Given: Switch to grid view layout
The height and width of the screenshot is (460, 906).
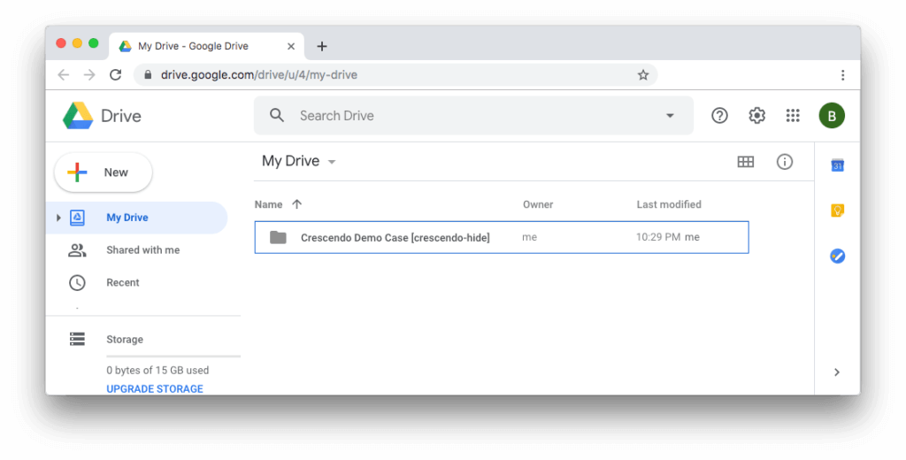Looking at the screenshot, I should 745,162.
